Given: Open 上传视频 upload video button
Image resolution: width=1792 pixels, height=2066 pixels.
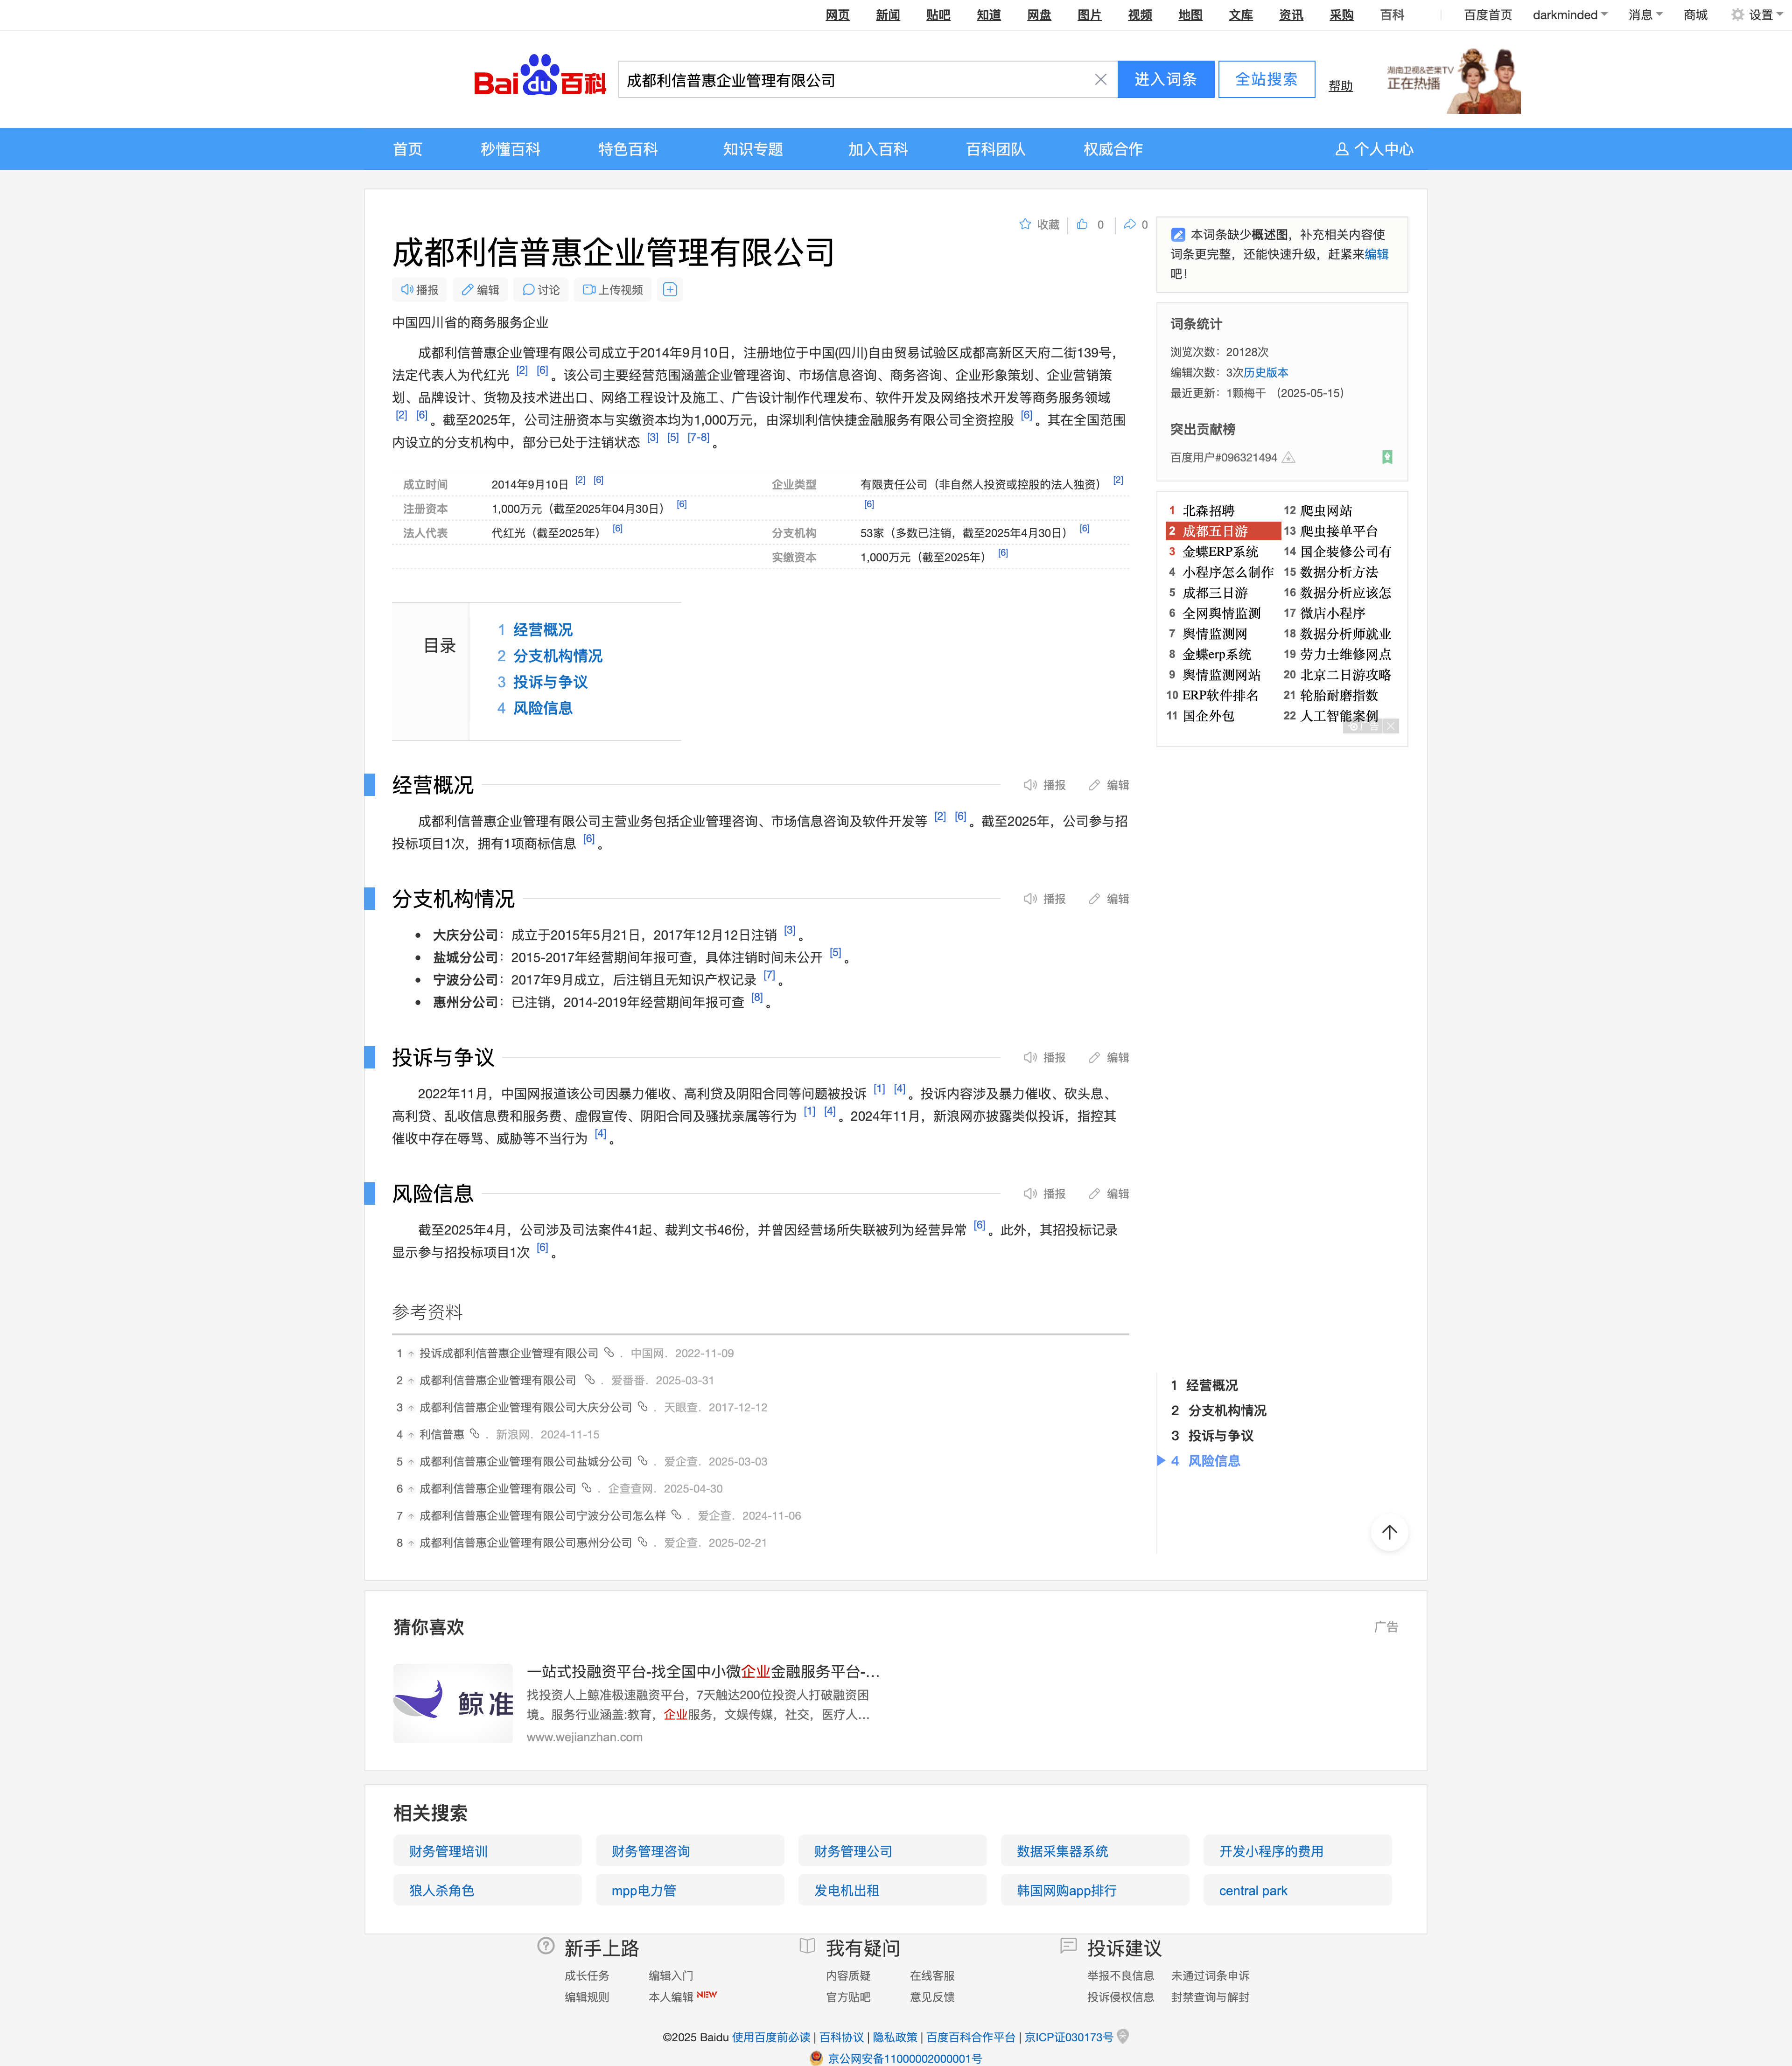Looking at the screenshot, I should point(613,290).
